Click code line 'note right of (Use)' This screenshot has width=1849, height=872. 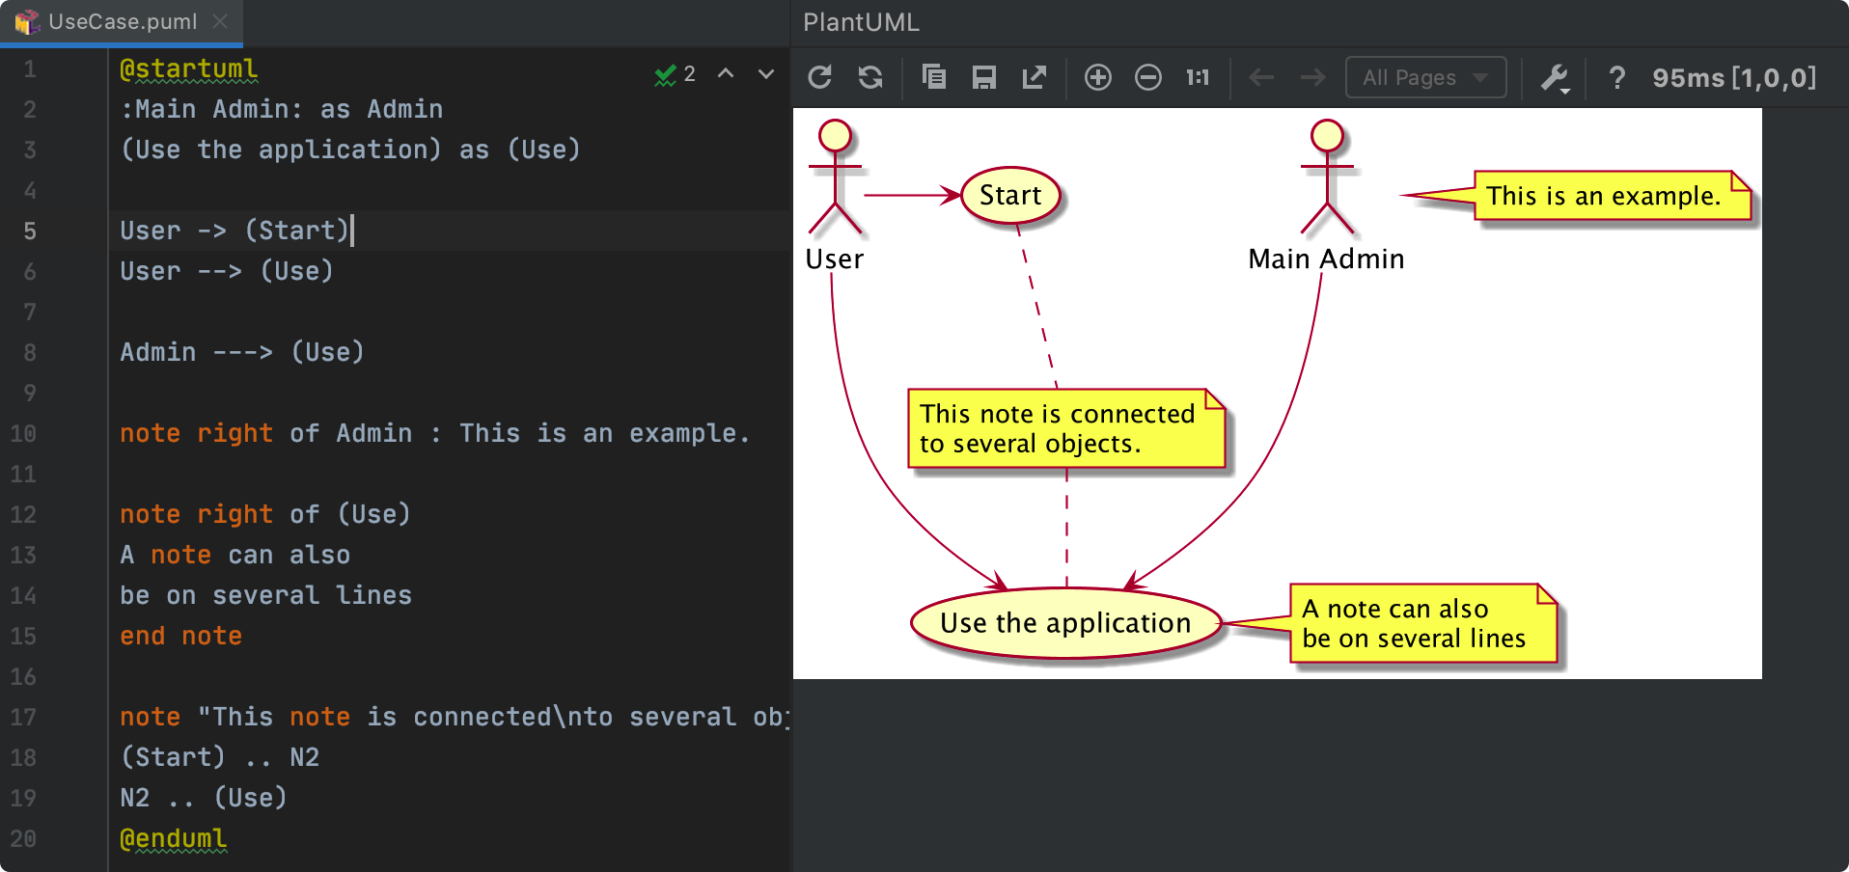pos(265,514)
